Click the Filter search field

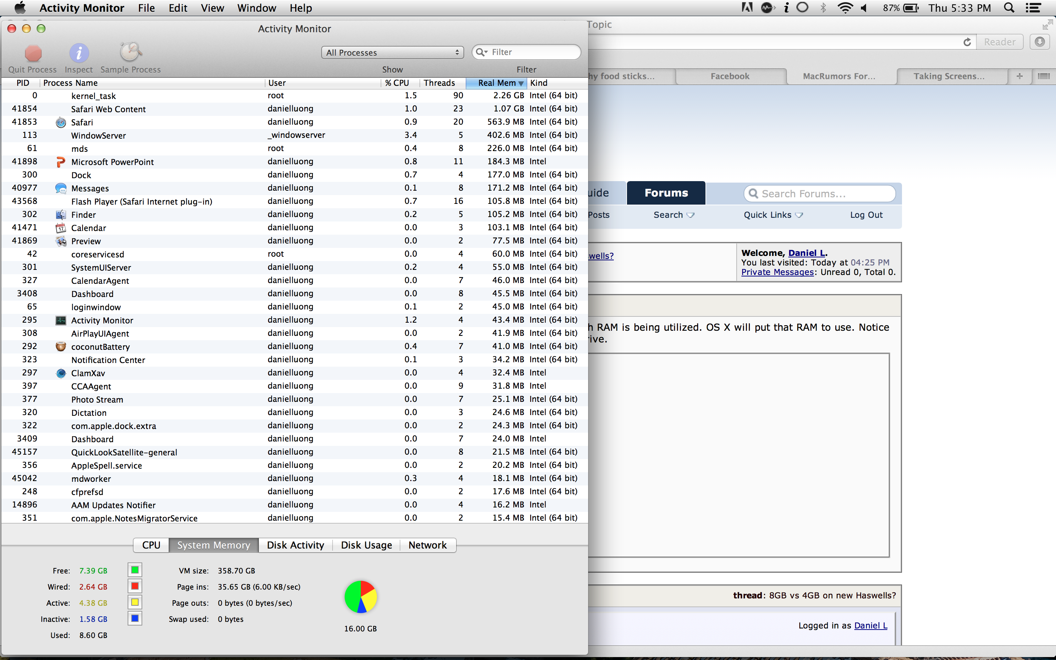[526, 52]
